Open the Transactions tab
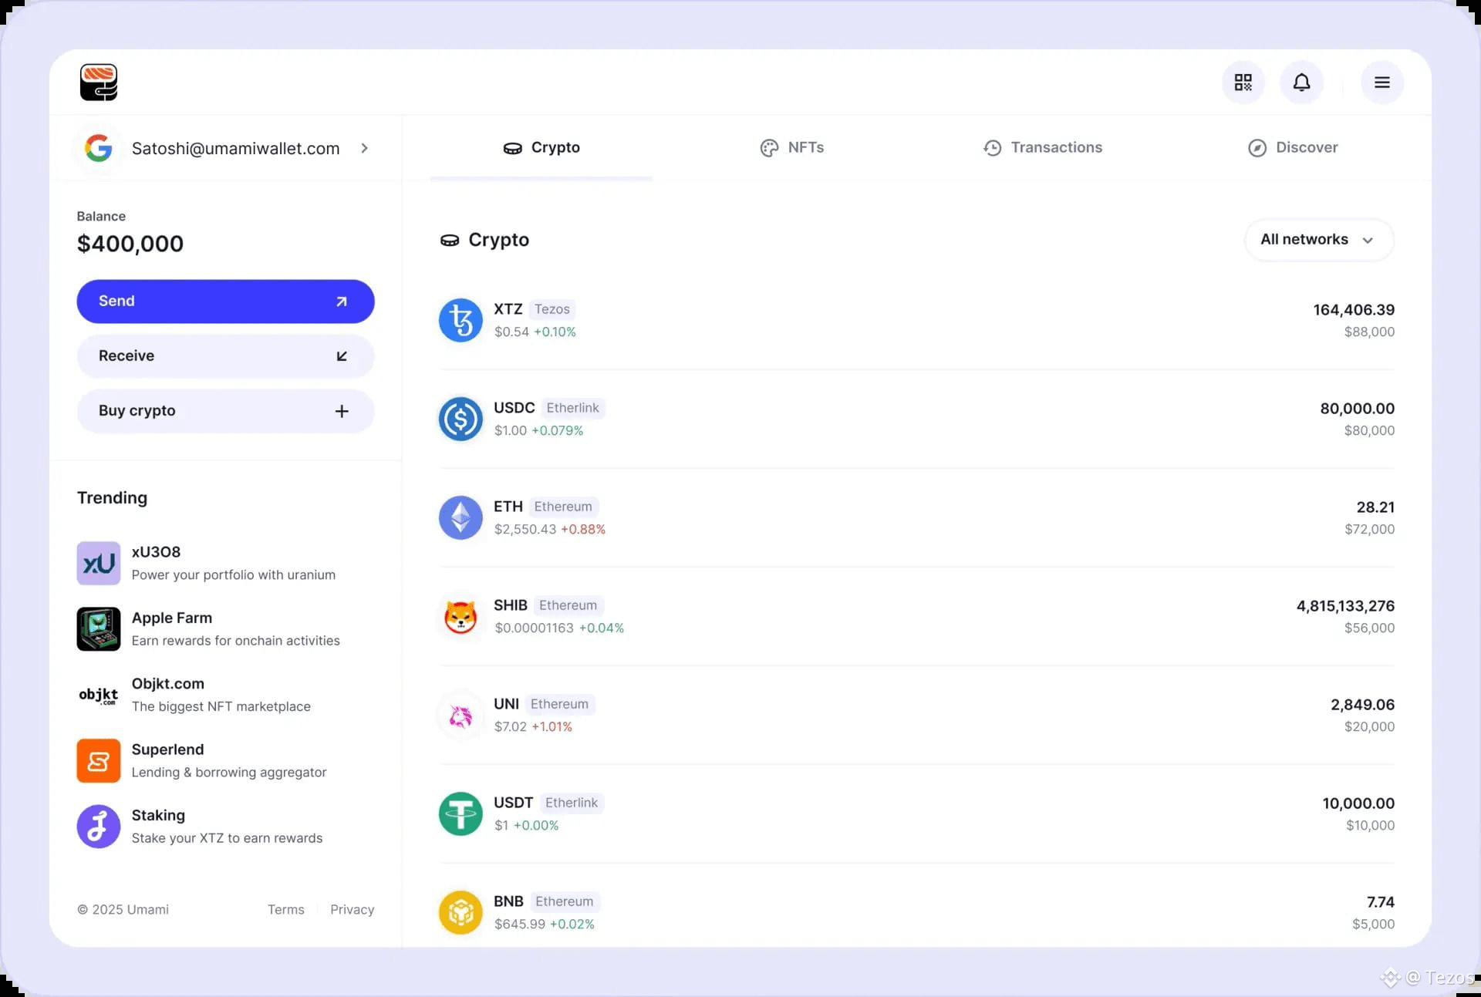Viewport: 1481px width, 997px height. pos(1042,147)
